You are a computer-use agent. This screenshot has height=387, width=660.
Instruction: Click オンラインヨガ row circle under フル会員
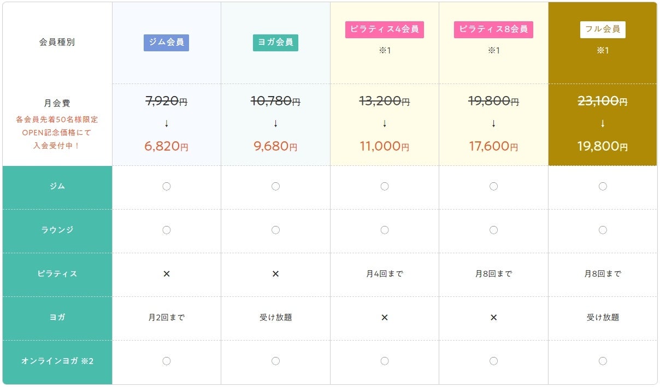[x=603, y=361]
